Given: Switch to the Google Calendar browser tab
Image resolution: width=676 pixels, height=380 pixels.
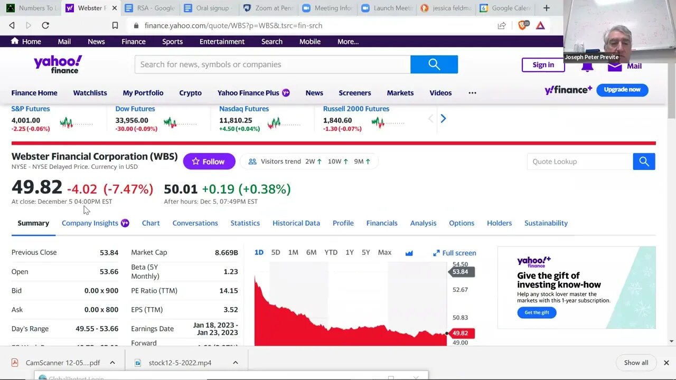Looking at the screenshot, I should (504, 8).
